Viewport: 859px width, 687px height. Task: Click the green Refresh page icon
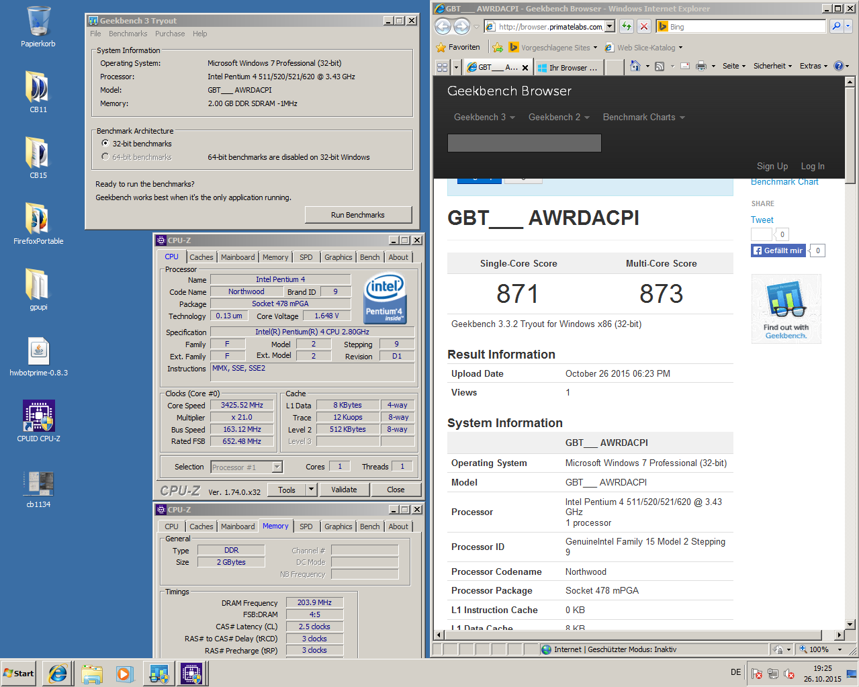(627, 26)
